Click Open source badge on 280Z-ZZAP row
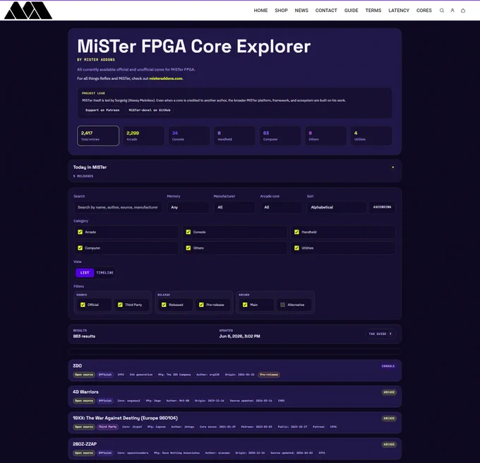 tap(84, 453)
